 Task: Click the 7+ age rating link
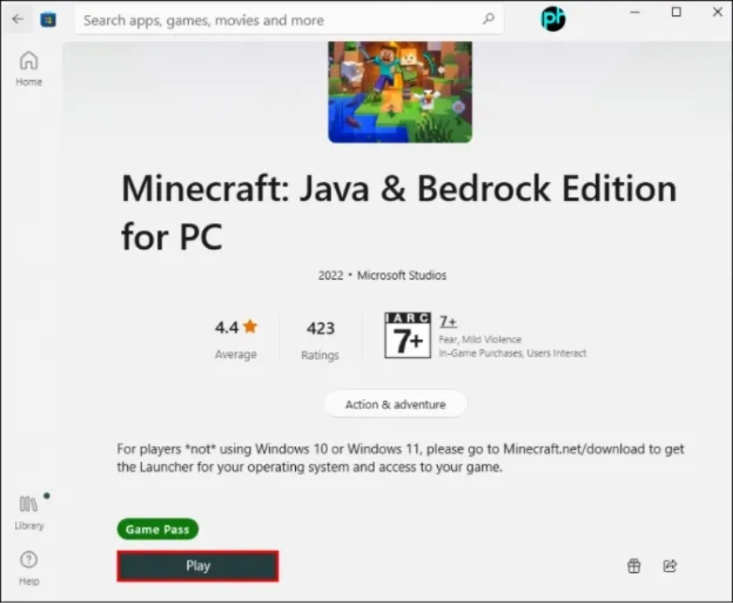coord(448,322)
